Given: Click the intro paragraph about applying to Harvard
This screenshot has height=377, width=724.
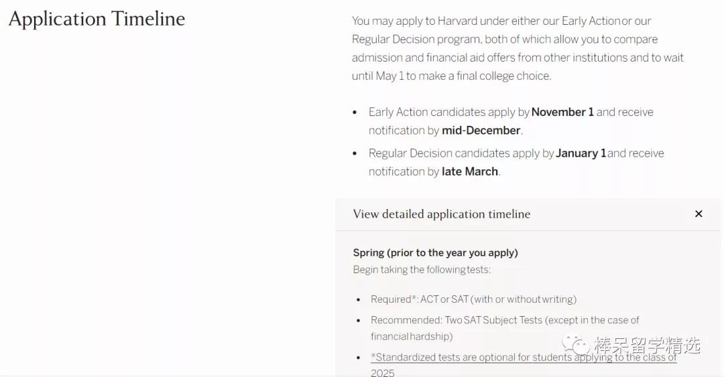Looking at the screenshot, I should pos(518,48).
